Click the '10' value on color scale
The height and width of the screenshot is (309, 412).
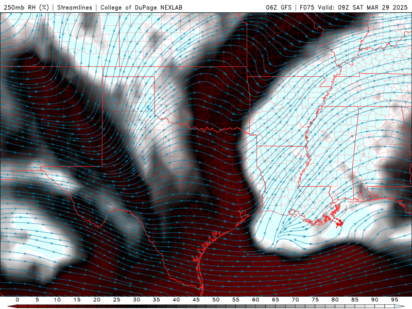pyautogui.click(x=57, y=300)
